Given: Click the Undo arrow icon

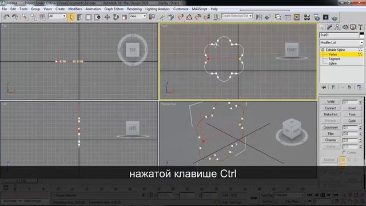Looking at the screenshot, I should (6, 17).
